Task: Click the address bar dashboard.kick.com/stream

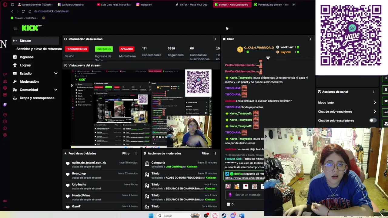Action: [52, 11]
